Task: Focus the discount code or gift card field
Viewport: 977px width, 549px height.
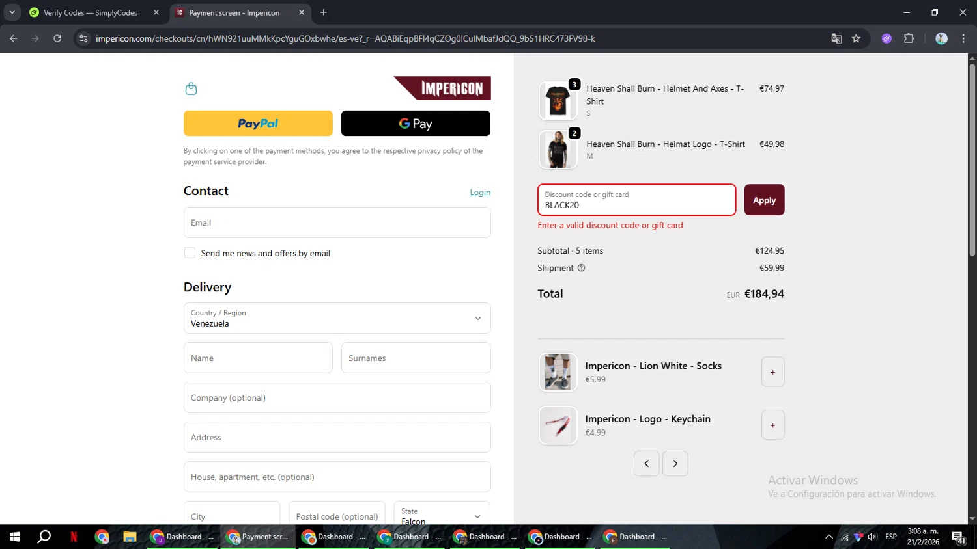Action: (x=636, y=200)
